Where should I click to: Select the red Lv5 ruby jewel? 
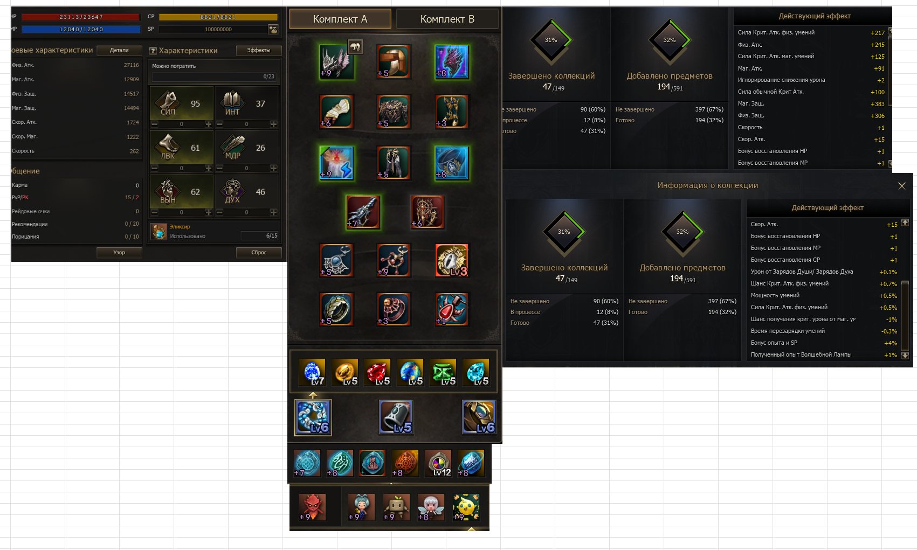coord(377,372)
